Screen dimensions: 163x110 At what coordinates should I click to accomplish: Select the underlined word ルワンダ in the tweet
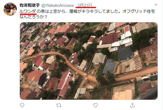28,11
